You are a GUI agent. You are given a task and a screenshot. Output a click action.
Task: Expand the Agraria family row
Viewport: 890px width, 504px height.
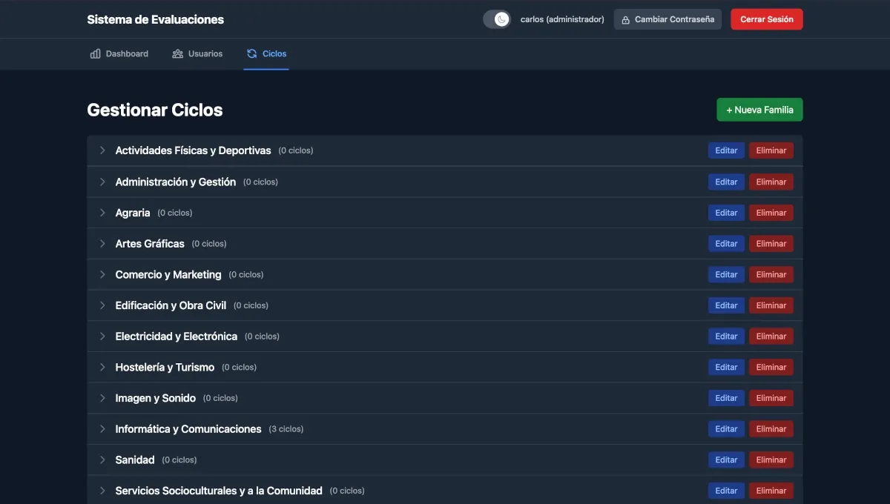pos(102,211)
